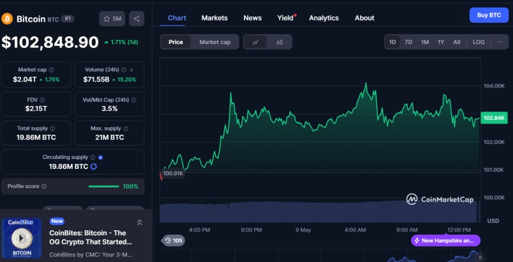Viewport: 513px width, 262px height.
Task: Click the CoinBites by CMC subtitle text
Action: (x=91, y=254)
